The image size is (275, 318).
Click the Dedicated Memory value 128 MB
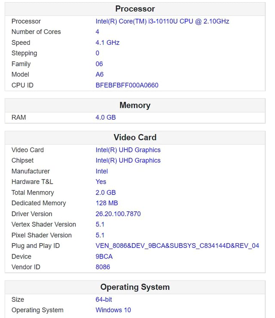point(107,203)
